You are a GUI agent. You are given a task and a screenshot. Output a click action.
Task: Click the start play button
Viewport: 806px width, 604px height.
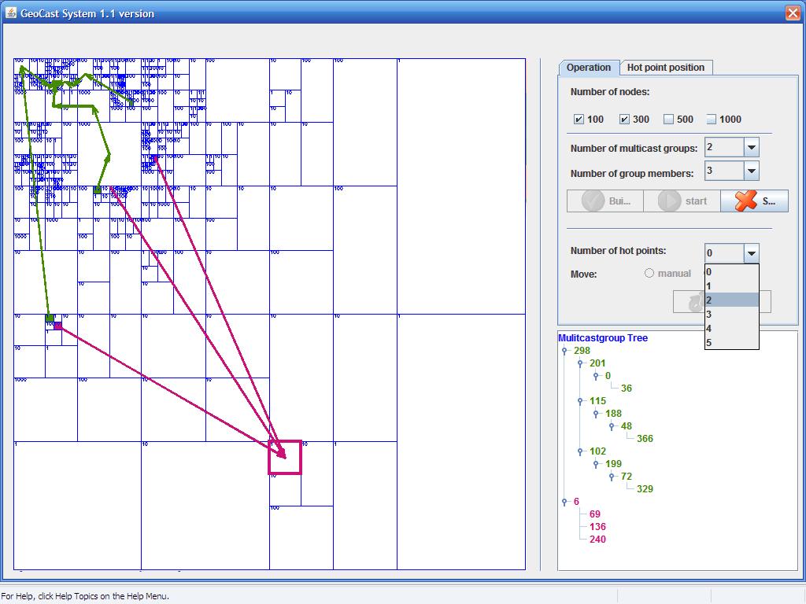(x=682, y=201)
